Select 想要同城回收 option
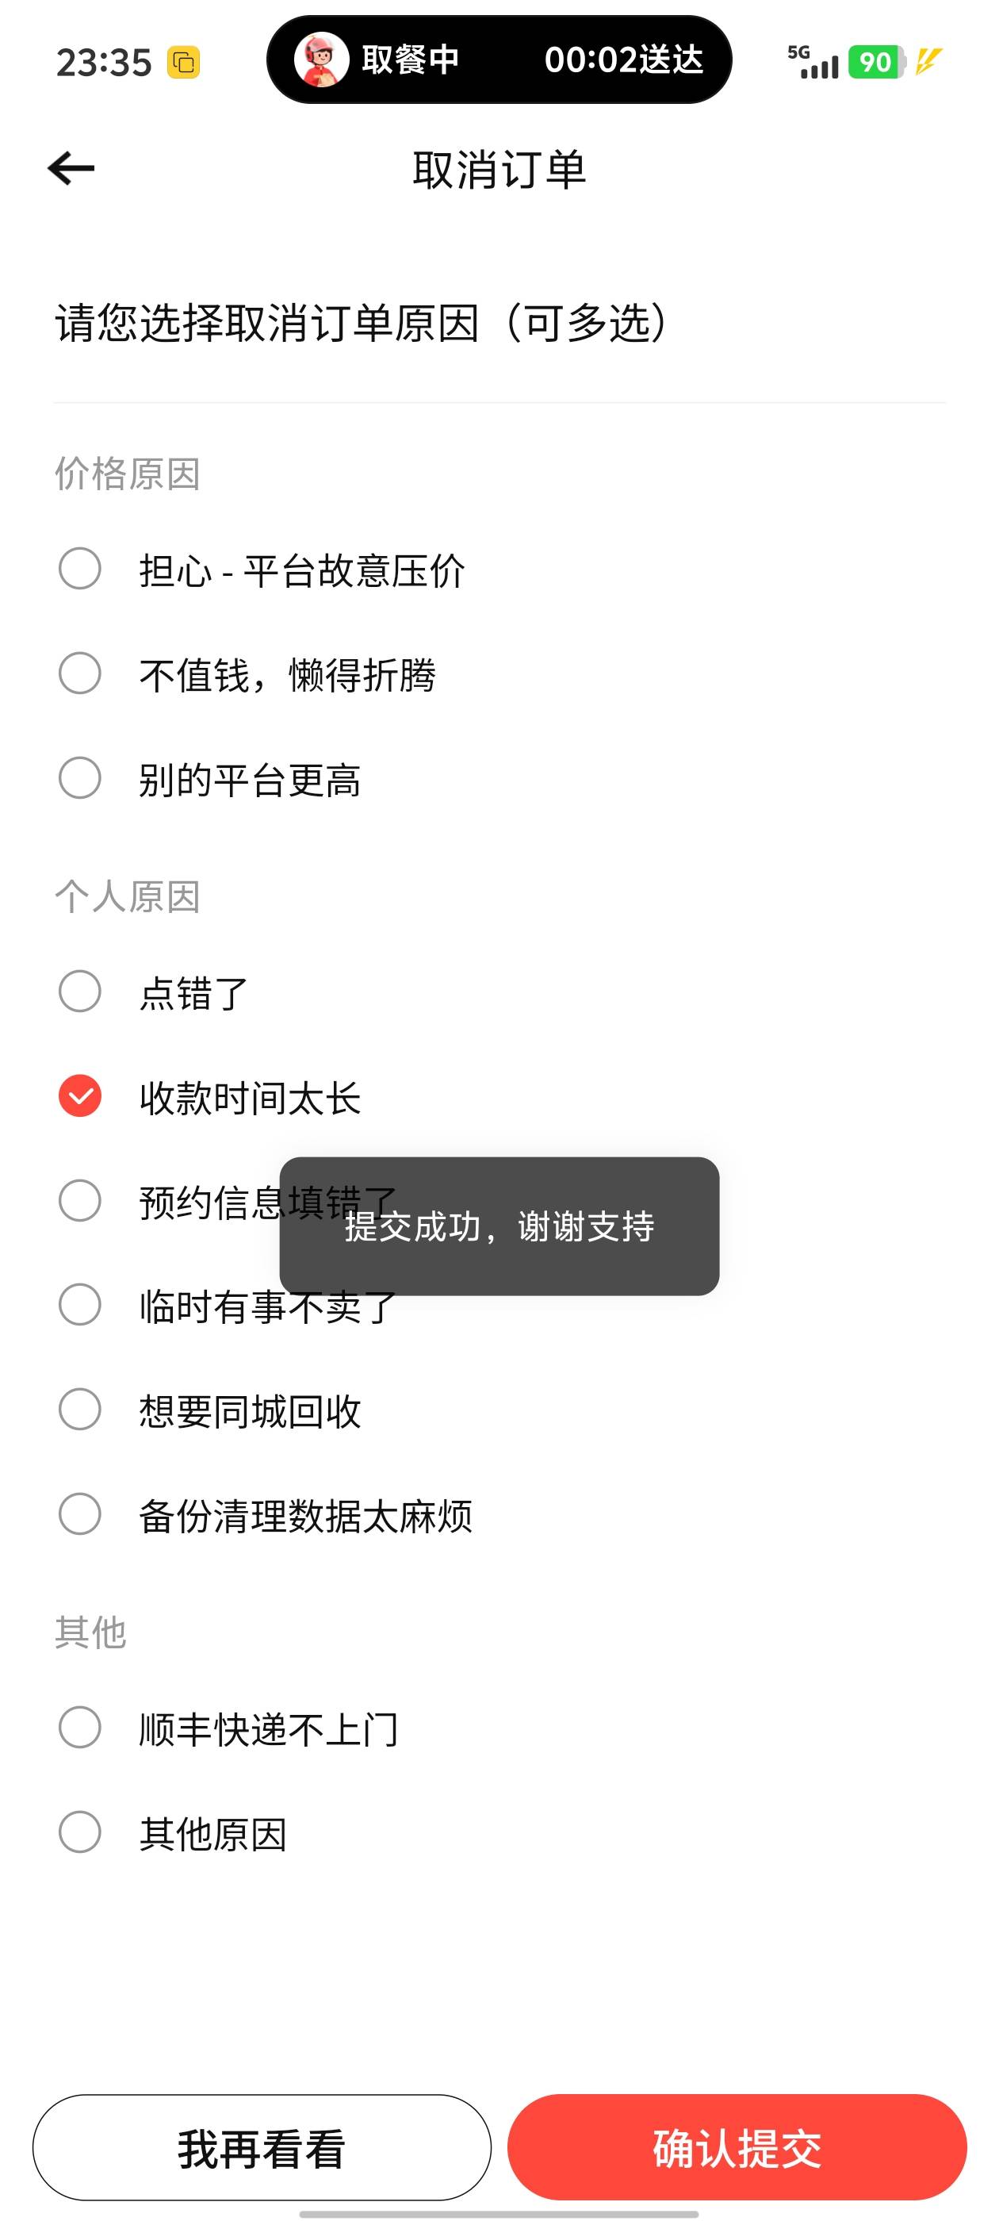The image size is (999, 2221). (80, 1410)
